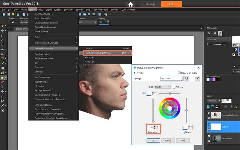Switch to the Manage tab
The image size is (240, 150).
(x=150, y=4)
